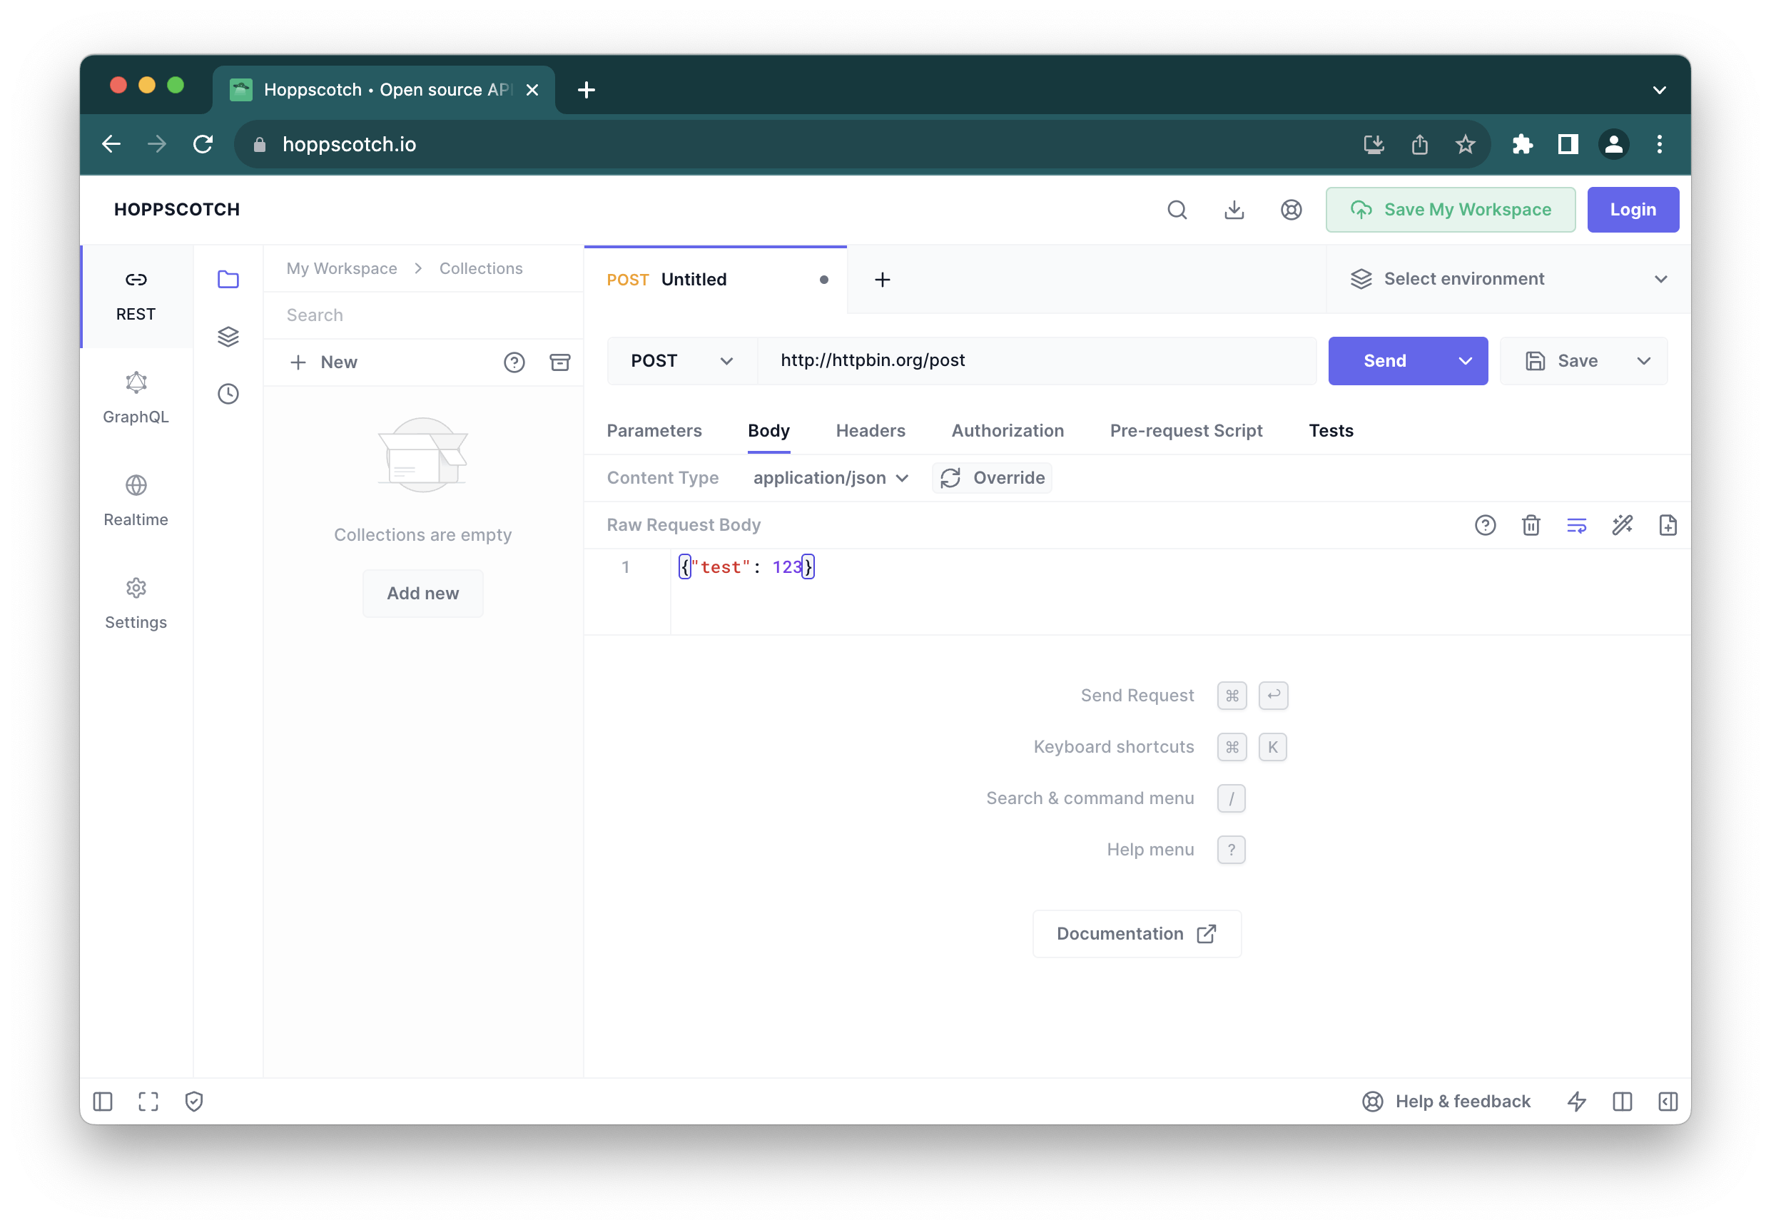Click the Send button
Screen dimensions: 1771x1230
(x=1384, y=361)
